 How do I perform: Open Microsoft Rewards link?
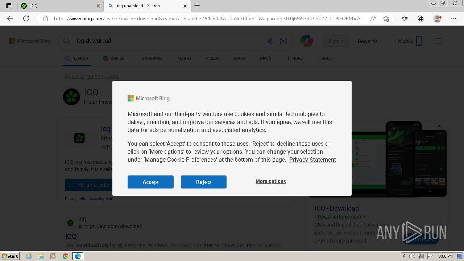[368, 41]
